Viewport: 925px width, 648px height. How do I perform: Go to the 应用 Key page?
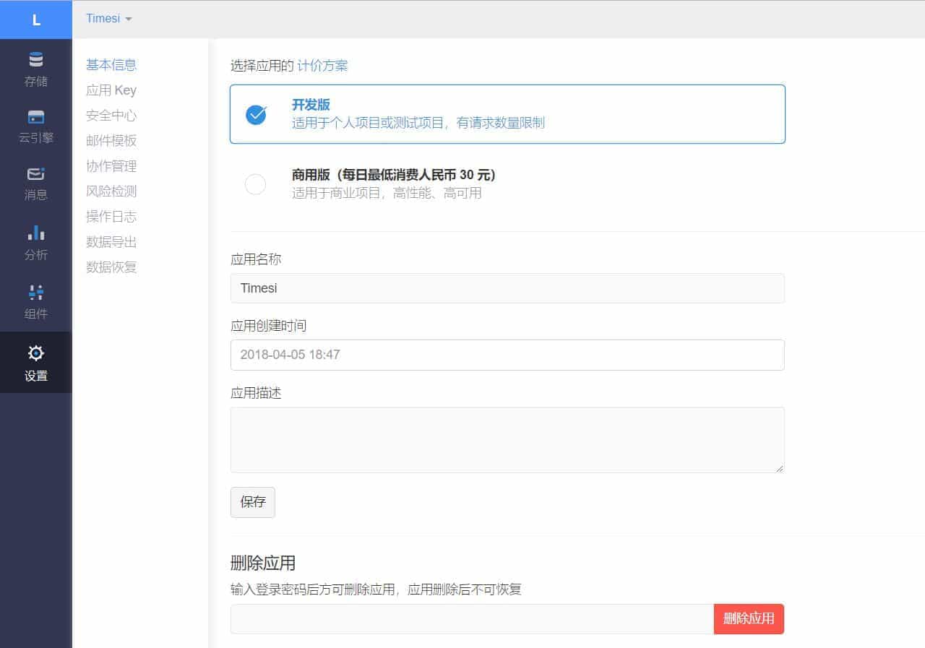tap(111, 90)
